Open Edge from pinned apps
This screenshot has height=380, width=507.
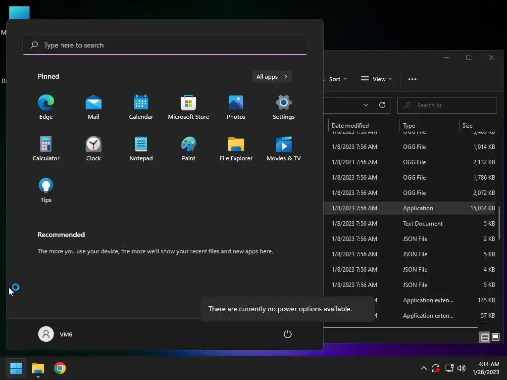point(46,107)
